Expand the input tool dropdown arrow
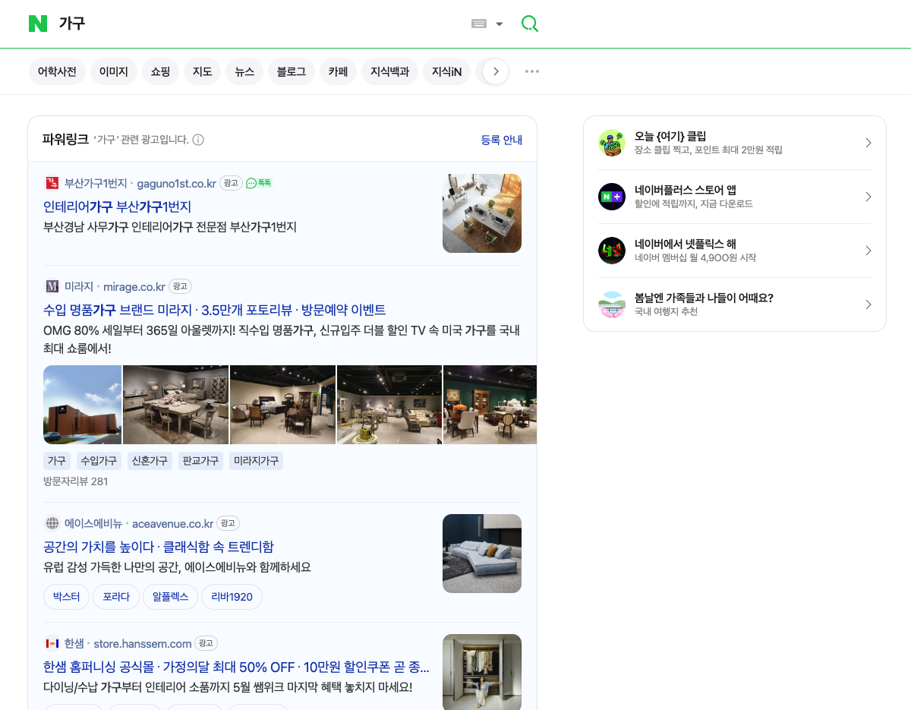Viewport: 911px width, 710px height. click(x=500, y=24)
